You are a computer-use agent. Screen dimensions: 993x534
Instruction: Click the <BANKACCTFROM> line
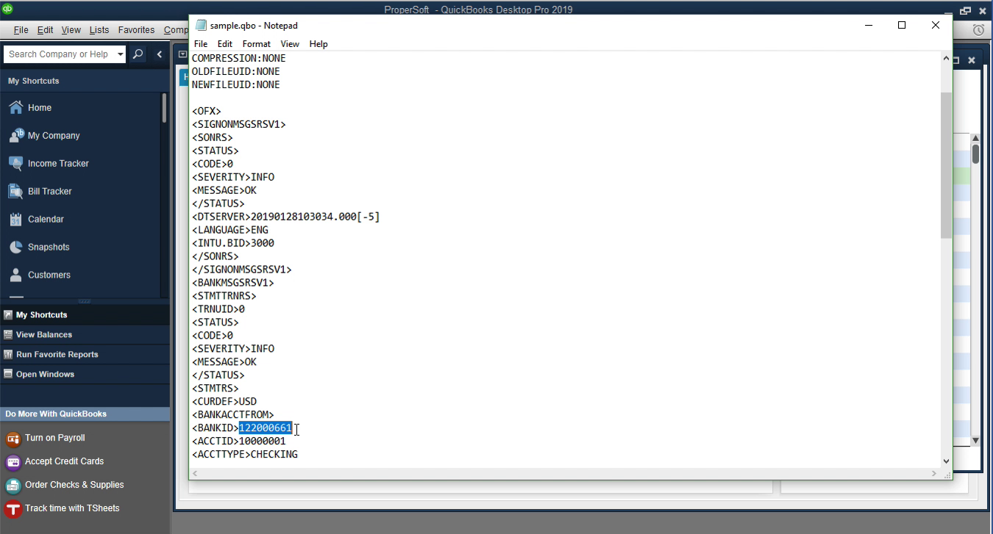pyautogui.click(x=233, y=415)
